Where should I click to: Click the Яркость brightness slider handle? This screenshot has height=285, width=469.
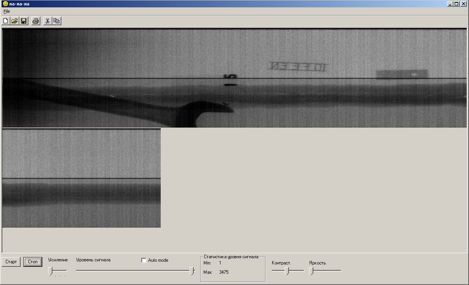pyautogui.click(x=311, y=271)
